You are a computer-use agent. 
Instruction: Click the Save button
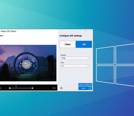[83, 88]
